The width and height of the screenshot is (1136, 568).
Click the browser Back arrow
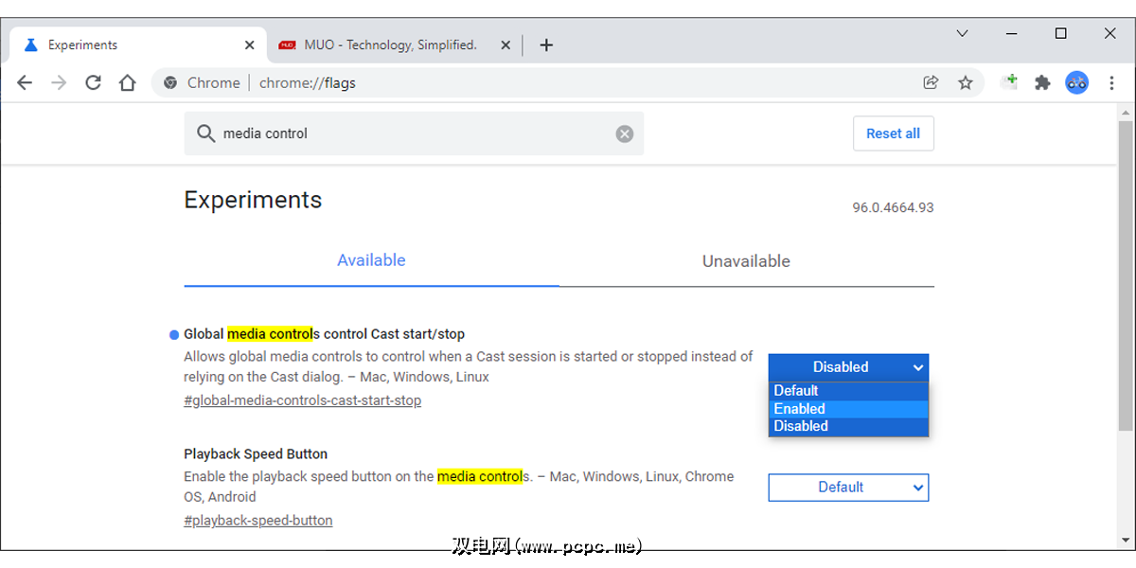pos(25,82)
